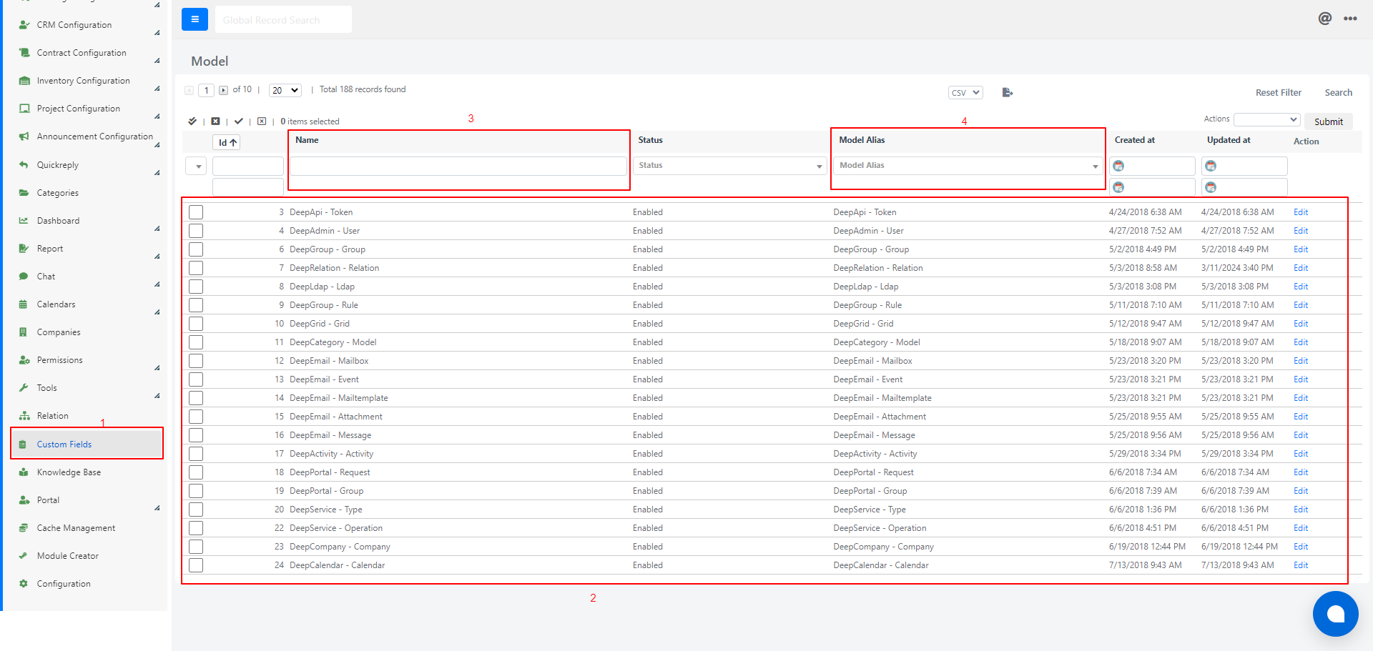Click the Knowledge Base sidebar icon
Viewport: 1373px width, 651px height.
coord(24,472)
